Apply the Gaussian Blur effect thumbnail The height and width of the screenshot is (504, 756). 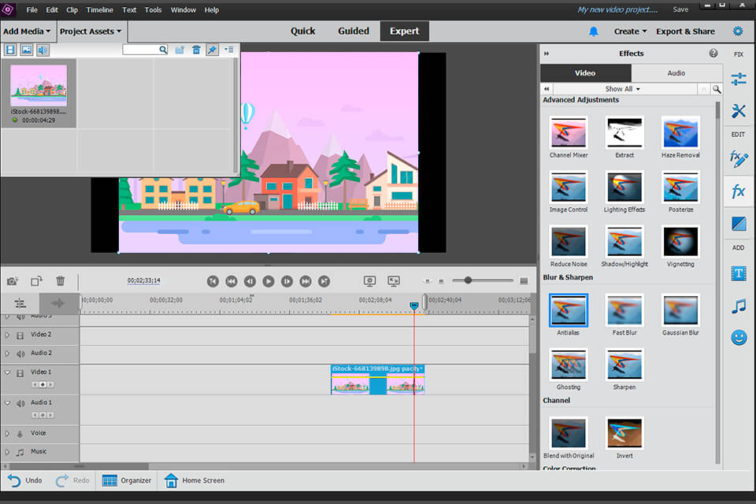(x=680, y=310)
